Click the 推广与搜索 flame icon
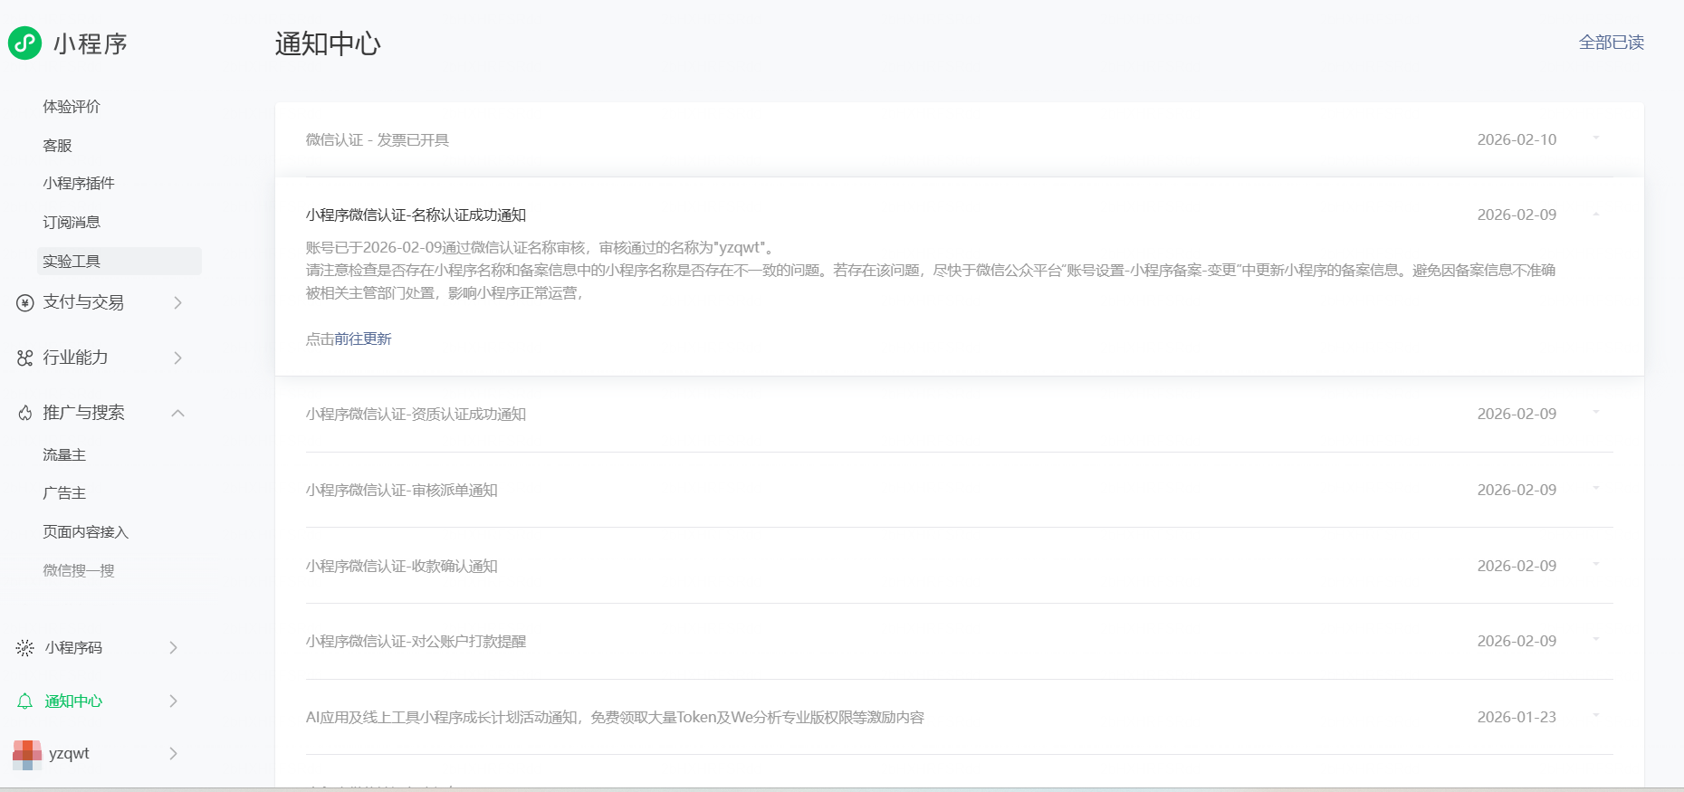 click(x=25, y=413)
